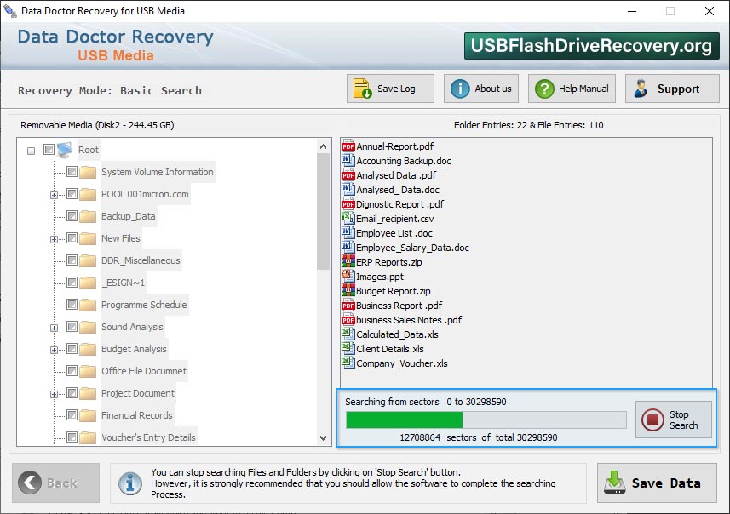The width and height of the screenshot is (730, 514).
Task: Open the USBFlashDriveRecovery.org banner link
Action: pos(591,46)
